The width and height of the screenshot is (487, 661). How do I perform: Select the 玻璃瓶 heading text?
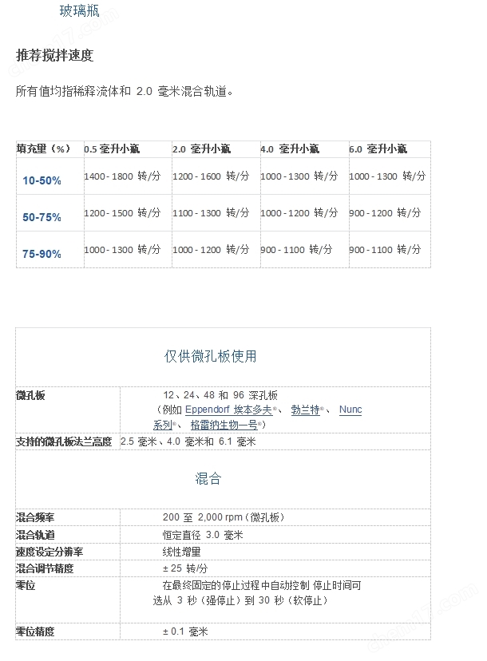[79, 11]
